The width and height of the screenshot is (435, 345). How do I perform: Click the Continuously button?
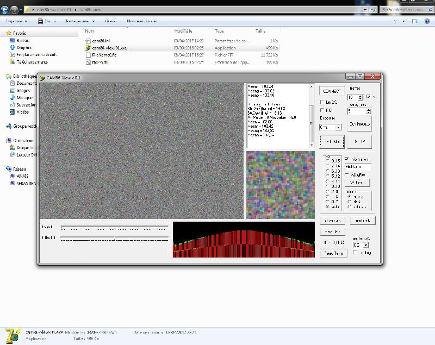[x=360, y=124]
